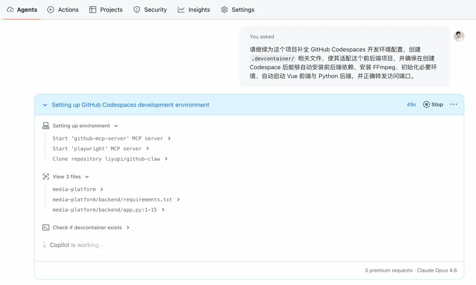Viewport: 476px width, 285px height.
Task: Open the Actions tab
Action: 63,10
